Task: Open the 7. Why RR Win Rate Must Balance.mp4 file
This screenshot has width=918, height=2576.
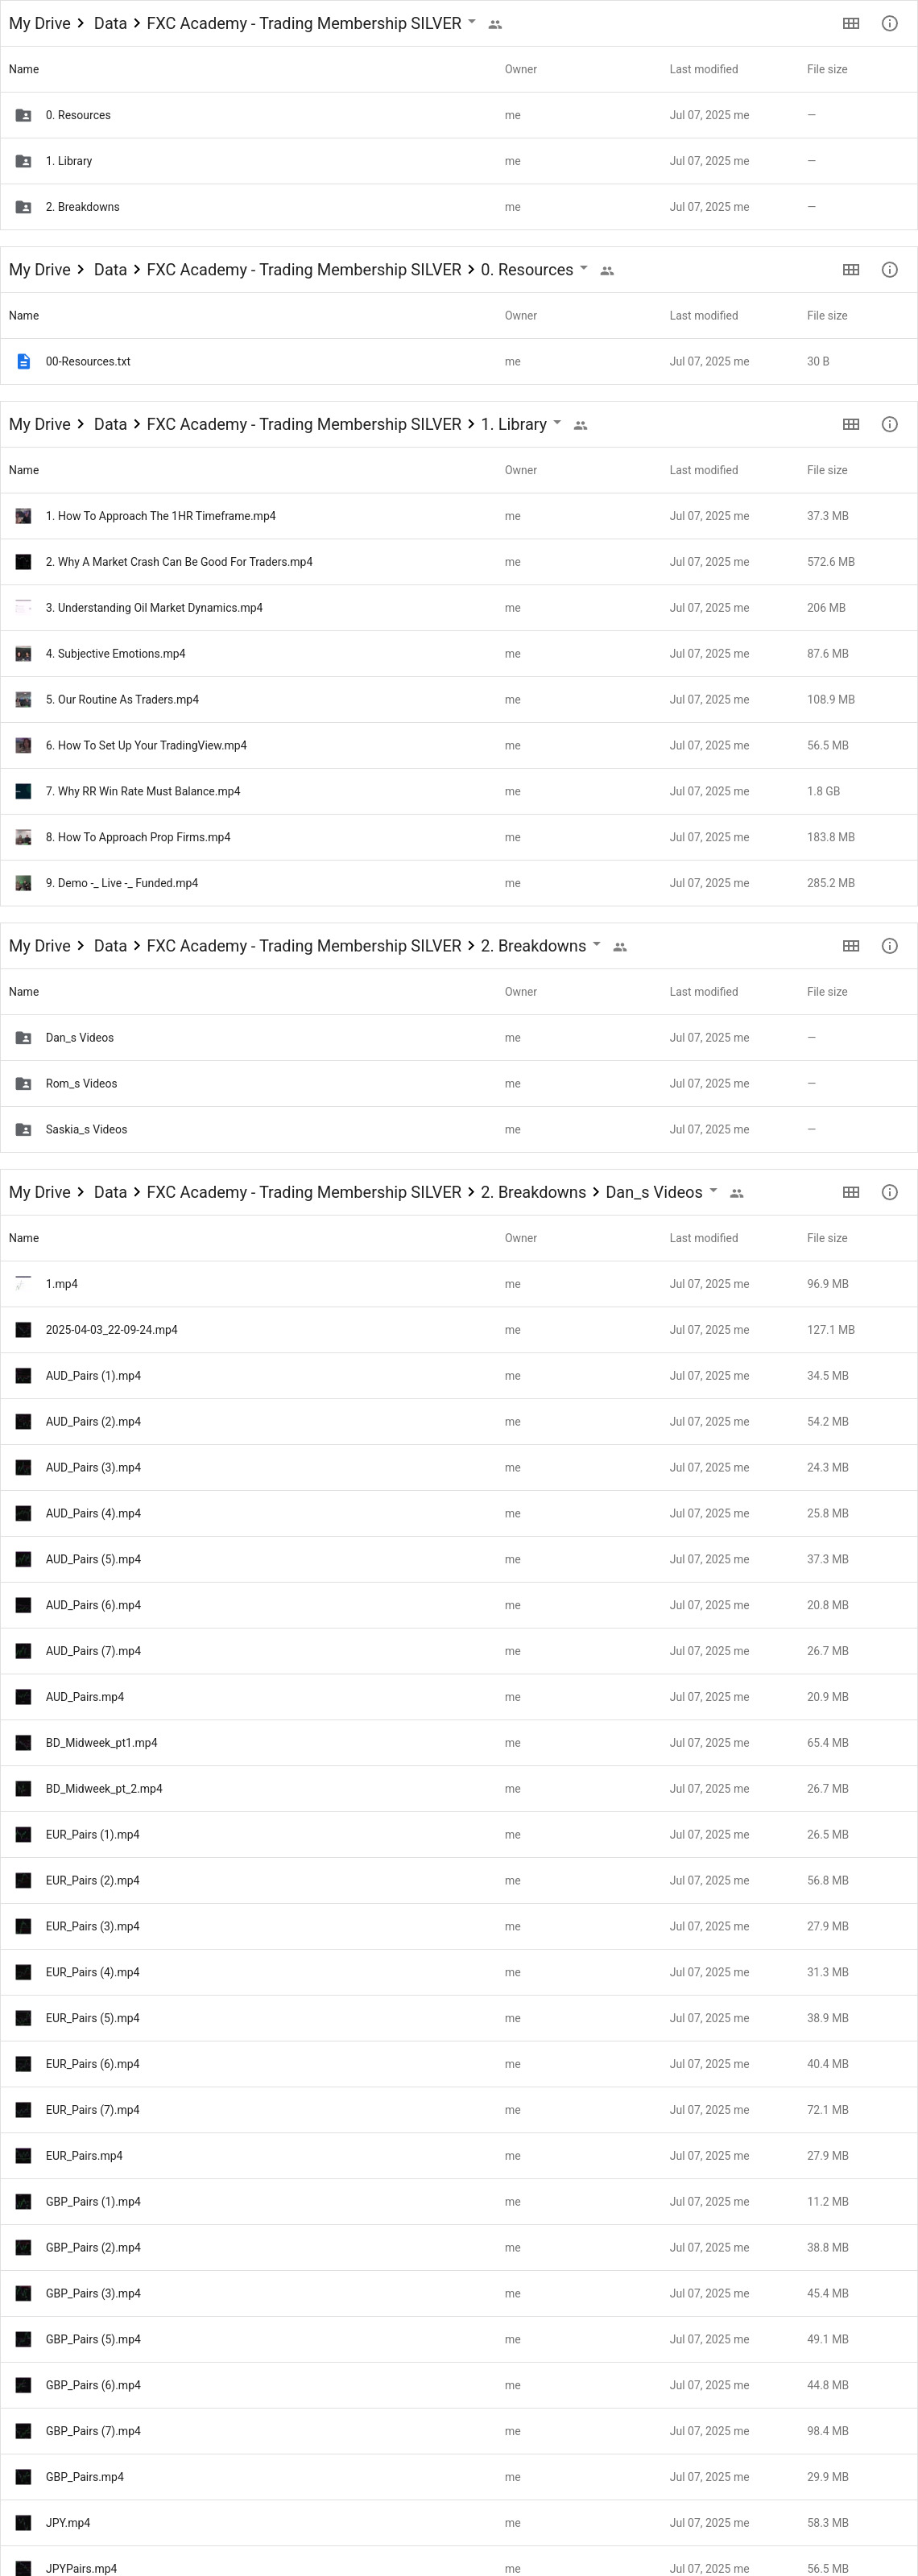Action: [x=143, y=791]
